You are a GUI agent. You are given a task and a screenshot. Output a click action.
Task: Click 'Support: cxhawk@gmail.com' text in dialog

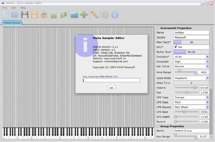click(x=110, y=62)
